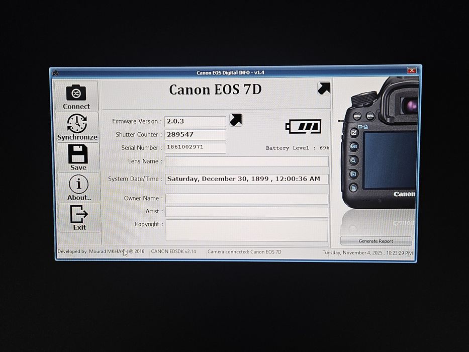Viewport: 469px width, 352px height.
Task: Click the Serial Number field
Action: [195, 148]
